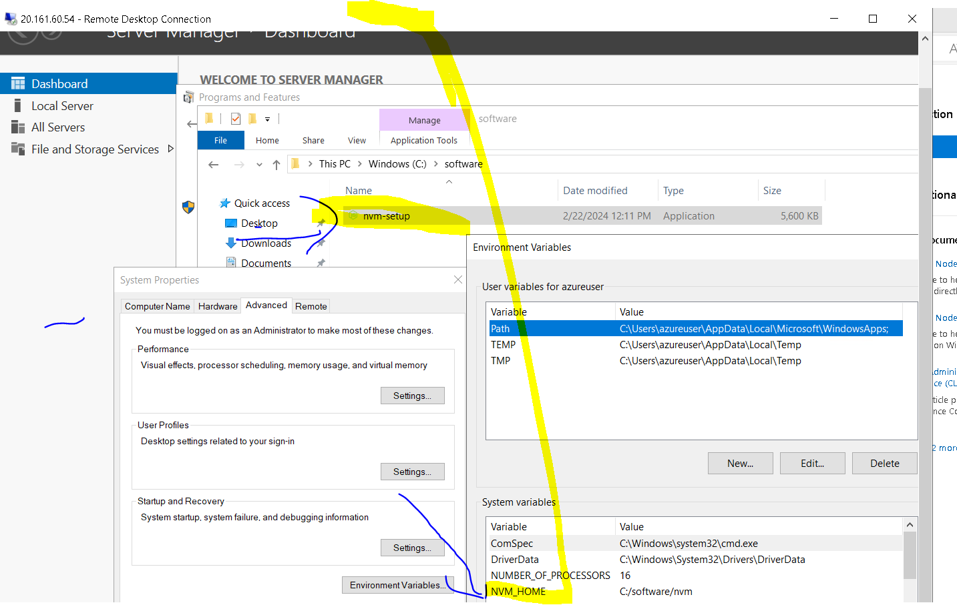This screenshot has width=957, height=605.
Task: Click Properties checkmark icon in Explorer quick toolbar
Action: coord(236,119)
